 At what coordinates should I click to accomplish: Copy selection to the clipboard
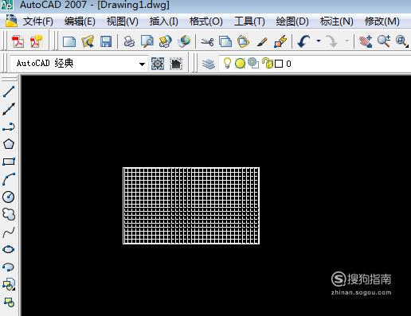[x=225, y=41]
